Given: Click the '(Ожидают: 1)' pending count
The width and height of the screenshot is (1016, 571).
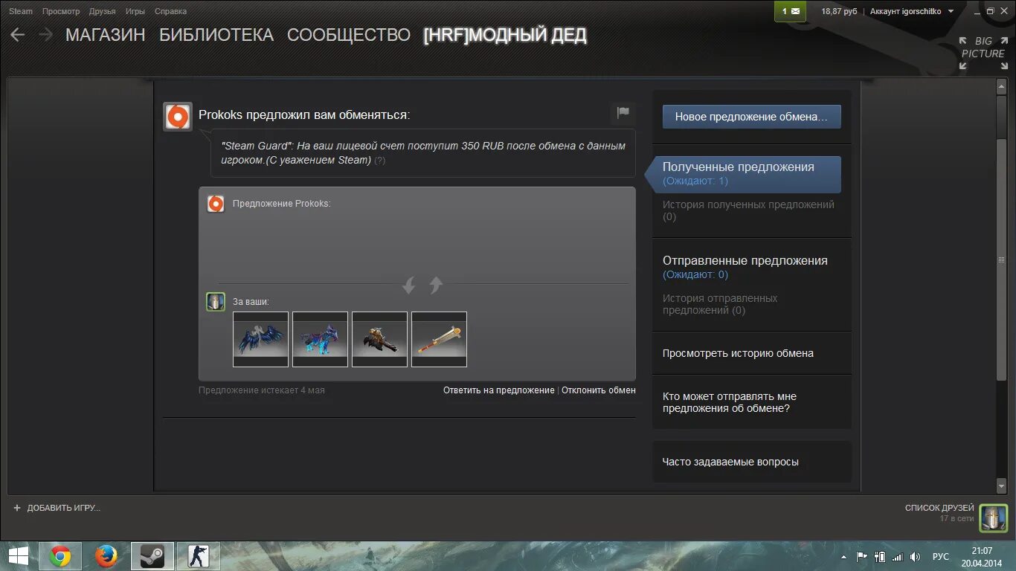Looking at the screenshot, I should pyautogui.click(x=695, y=181).
